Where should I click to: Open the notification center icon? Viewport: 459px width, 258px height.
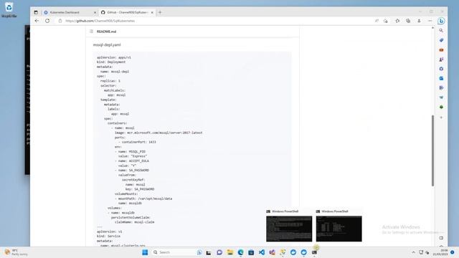click(453, 252)
